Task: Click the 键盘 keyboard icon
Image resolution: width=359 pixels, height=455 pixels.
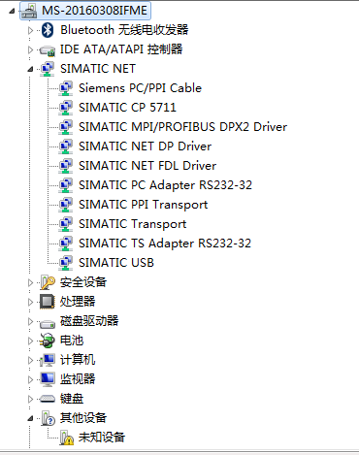Action: (48, 399)
